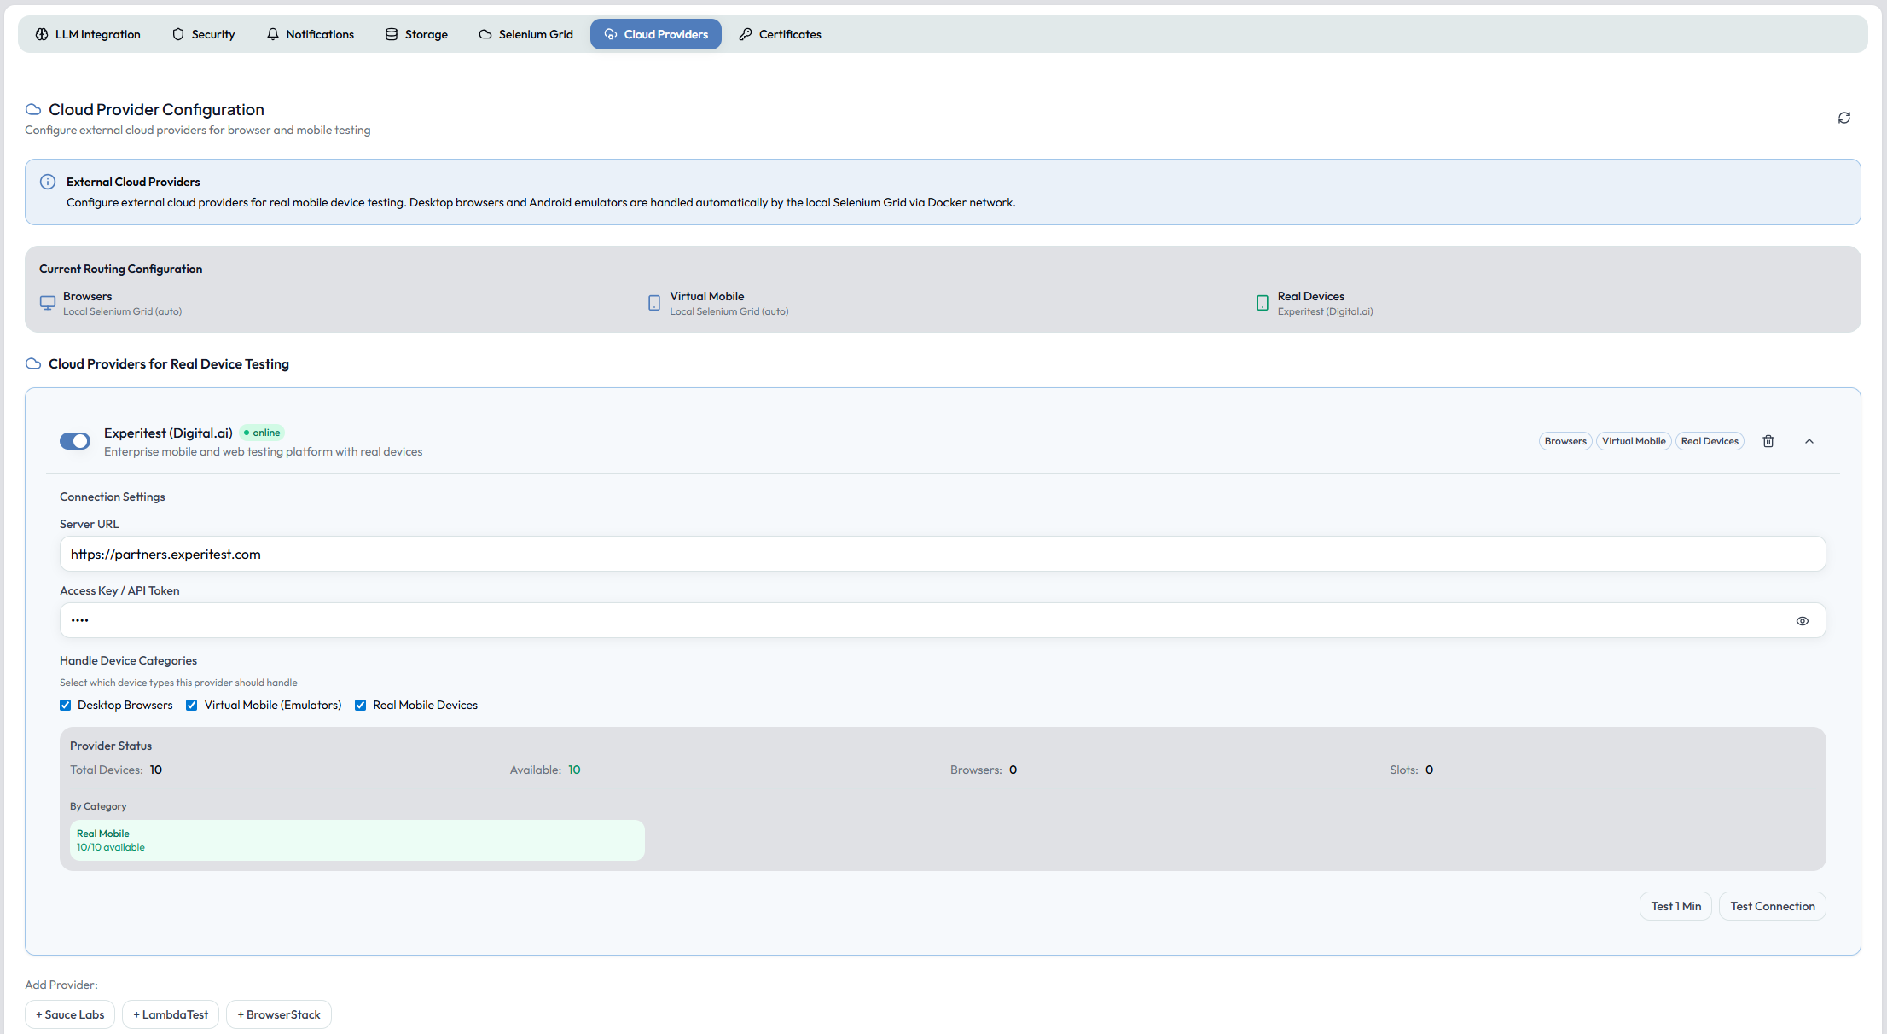1887x1034 pixels.
Task: Open the Certificates tab
Action: coord(780,34)
